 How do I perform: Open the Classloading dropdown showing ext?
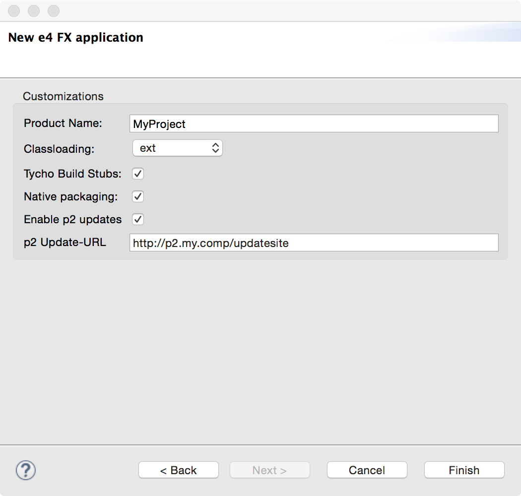pyautogui.click(x=178, y=148)
